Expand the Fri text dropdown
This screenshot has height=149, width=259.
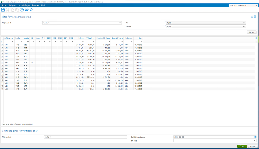[x=255, y=141]
